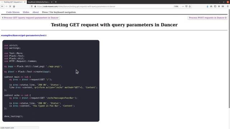This screenshot has height=129, width=230.
Task: Open examples/dancer/get-parameters/test.t link
Action: point(24,35)
